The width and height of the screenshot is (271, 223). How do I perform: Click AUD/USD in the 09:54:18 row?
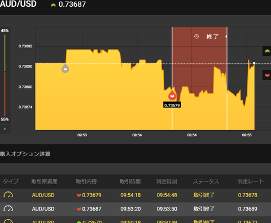(x=43, y=195)
